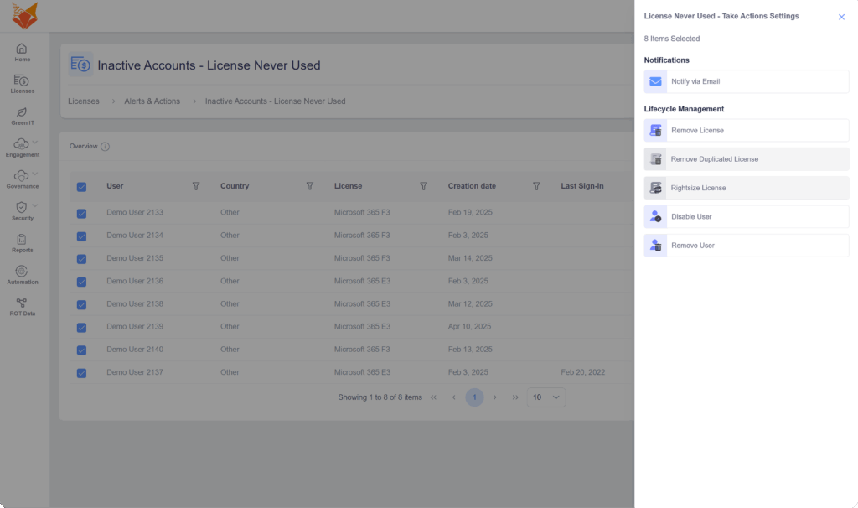Open the Licenses breadcrumb link
Screen dimensions: 858x508
(x=84, y=101)
